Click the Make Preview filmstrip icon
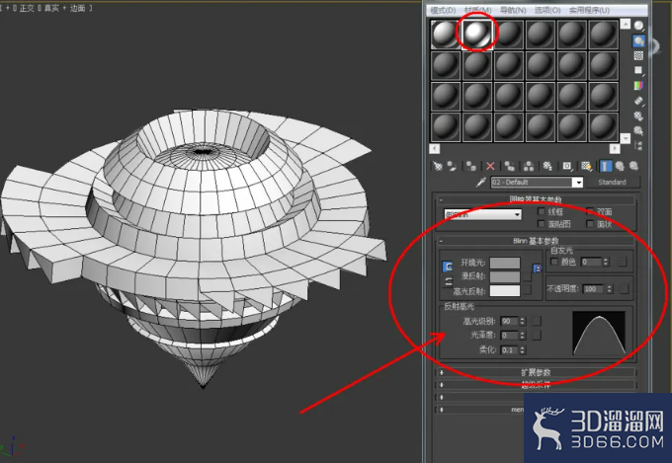Image resolution: width=672 pixels, height=463 pixels. [638, 101]
